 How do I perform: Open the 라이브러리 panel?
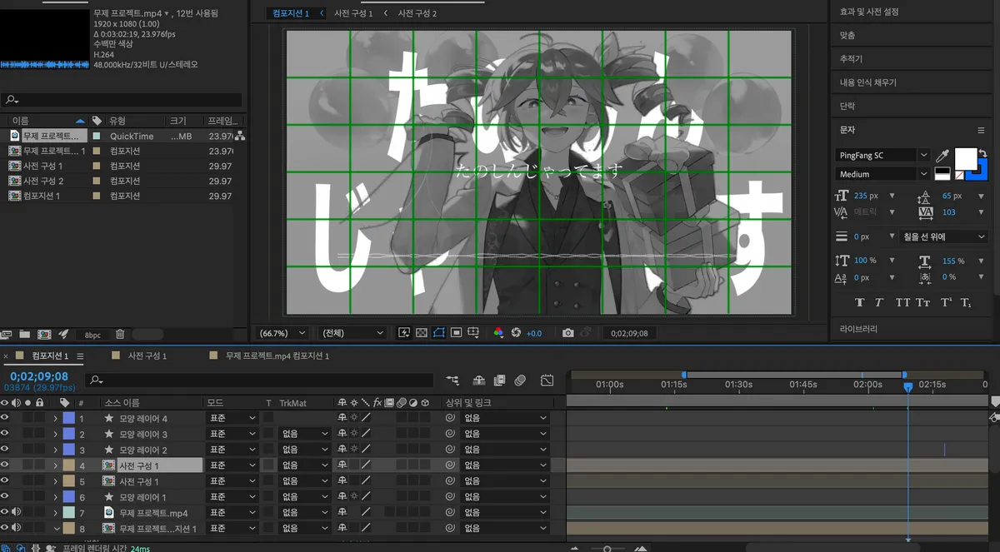click(x=858, y=329)
